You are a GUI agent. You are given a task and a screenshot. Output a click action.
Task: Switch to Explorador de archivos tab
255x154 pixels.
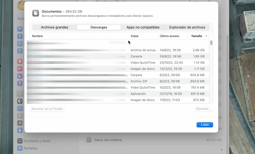(x=187, y=27)
